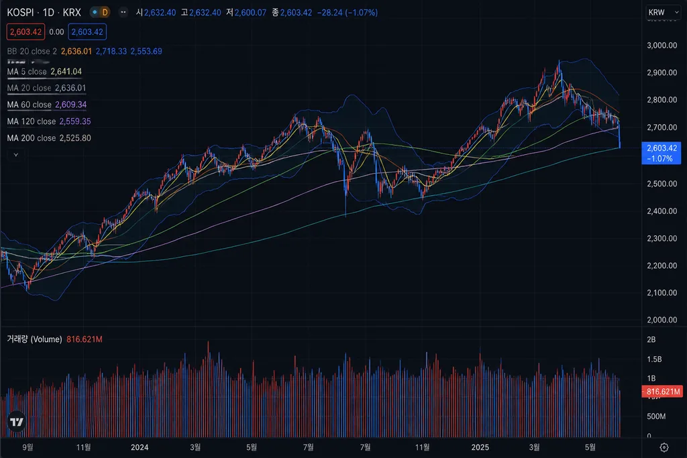687x458 pixels.
Task: Open the chart settings gear icon
Action: [664, 447]
